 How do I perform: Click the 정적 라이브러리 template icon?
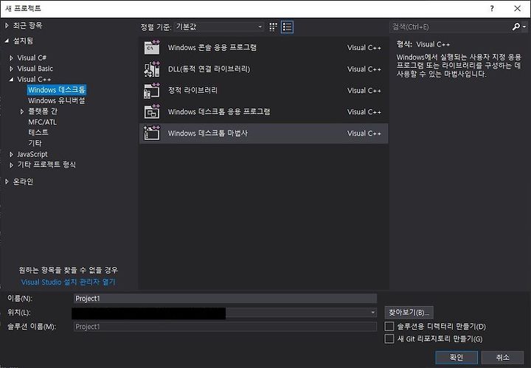point(152,91)
